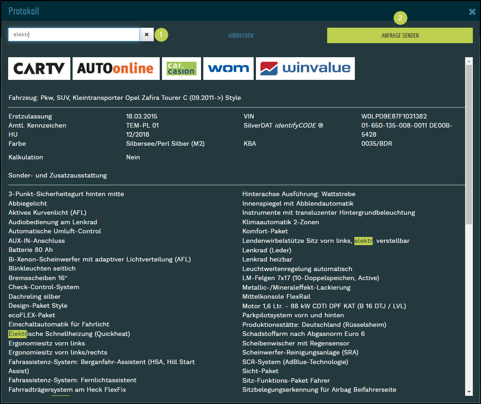The height and width of the screenshot is (404, 481).
Task: Click the car.casion logo
Action: (181, 69)
